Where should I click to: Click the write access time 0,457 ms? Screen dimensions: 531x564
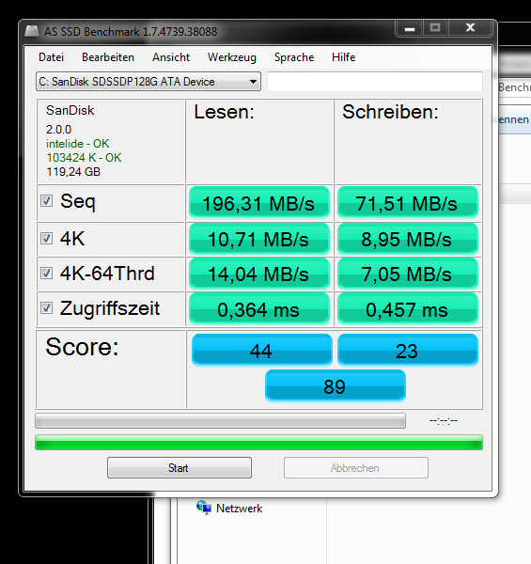[407, 309]
